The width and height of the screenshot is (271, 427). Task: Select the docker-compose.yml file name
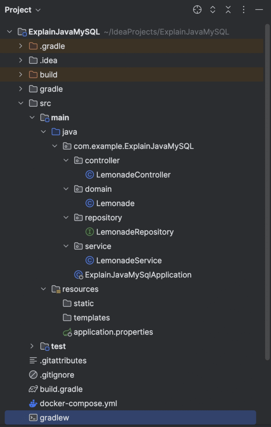(78, 403)
